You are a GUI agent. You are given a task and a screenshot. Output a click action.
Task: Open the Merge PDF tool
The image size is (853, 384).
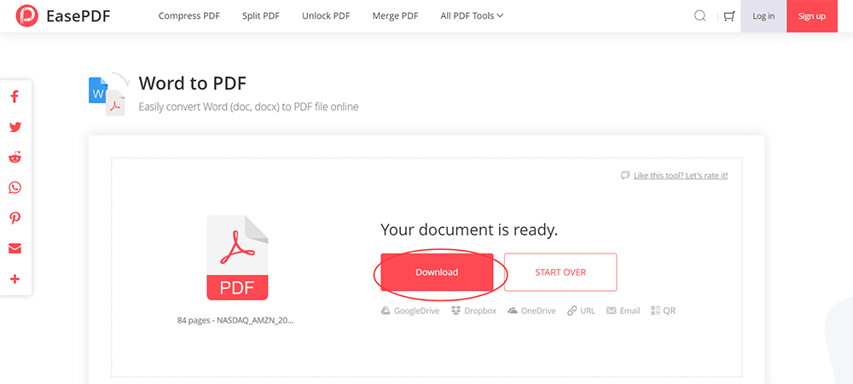pyautogui.click(x=395, y=15)
